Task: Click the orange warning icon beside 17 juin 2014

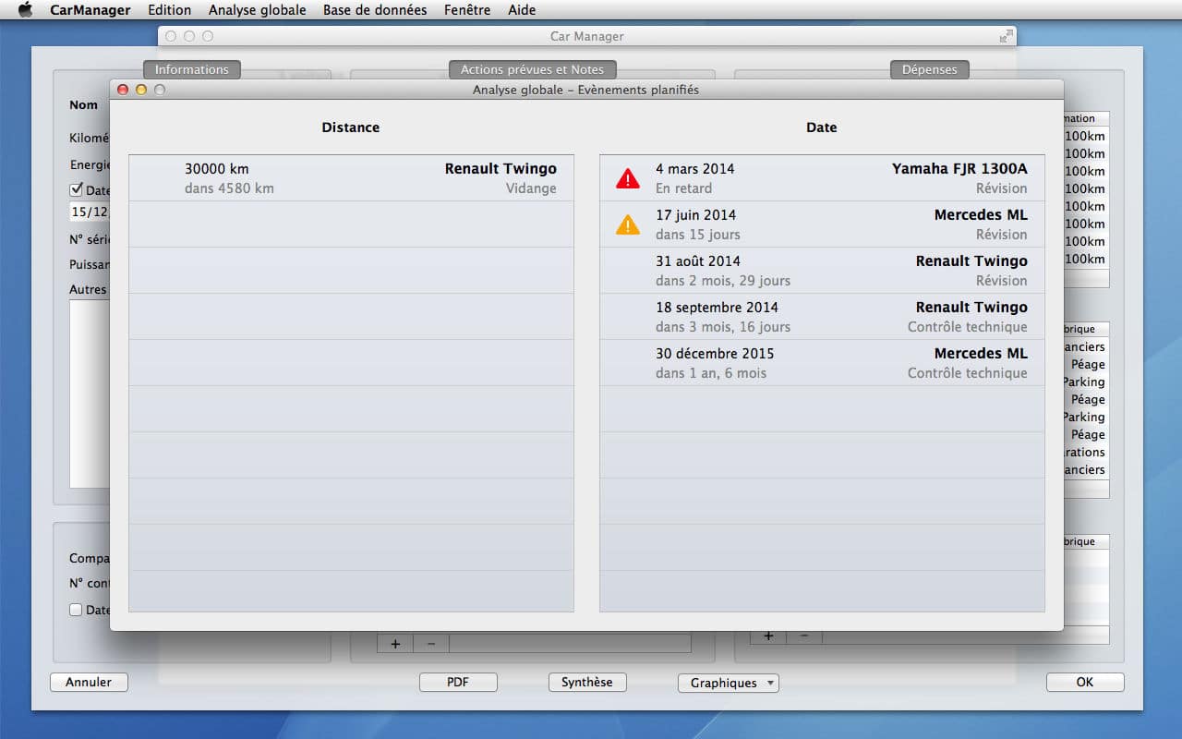Action: (628, 224)
